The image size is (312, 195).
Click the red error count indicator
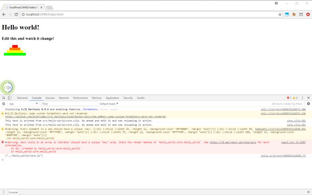pos(289,98)
